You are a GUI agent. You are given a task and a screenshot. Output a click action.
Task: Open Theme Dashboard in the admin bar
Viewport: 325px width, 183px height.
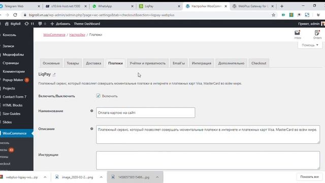click(87, 24)
